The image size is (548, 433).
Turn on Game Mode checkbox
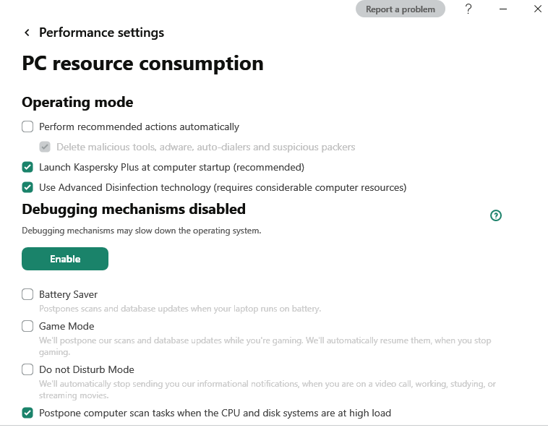click(x=27, y=326)
